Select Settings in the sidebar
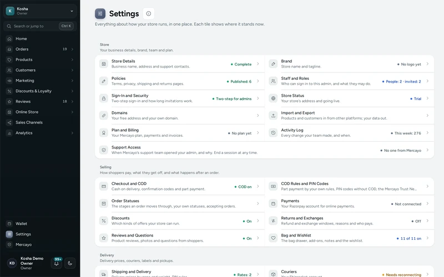The image size is (444, 277). pyautogui.click(x=40, y=234)
